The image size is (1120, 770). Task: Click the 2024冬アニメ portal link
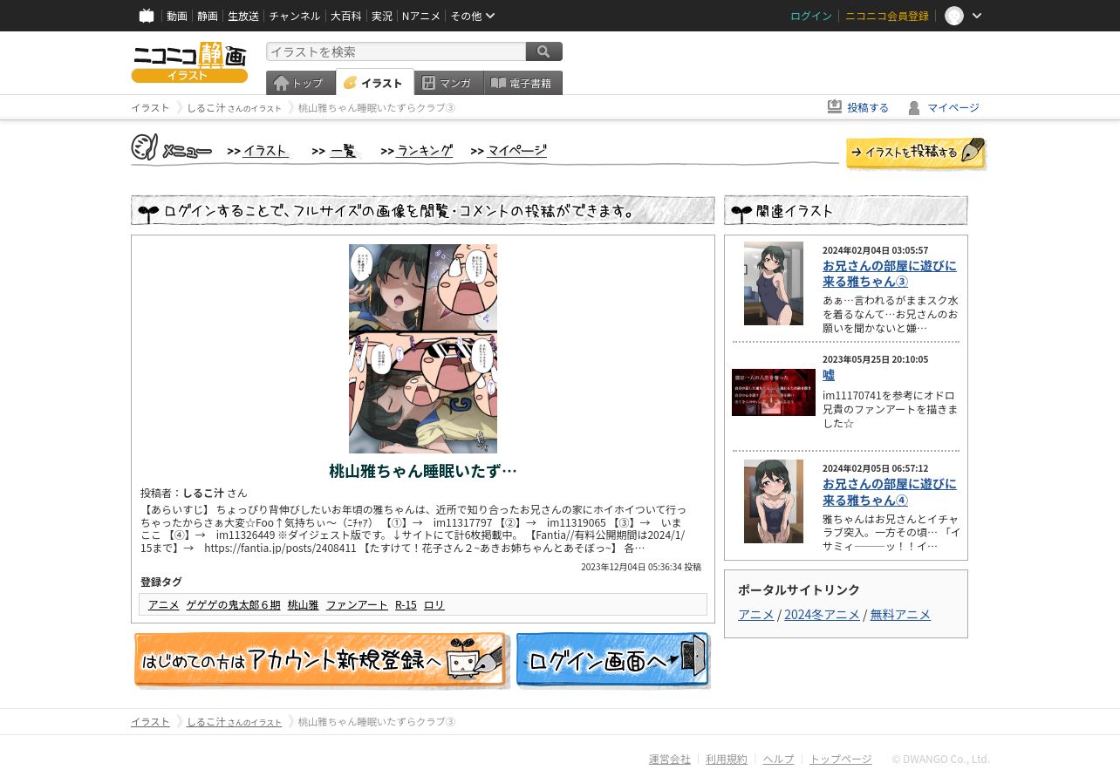pyautogui.click(x=822, y=614)
